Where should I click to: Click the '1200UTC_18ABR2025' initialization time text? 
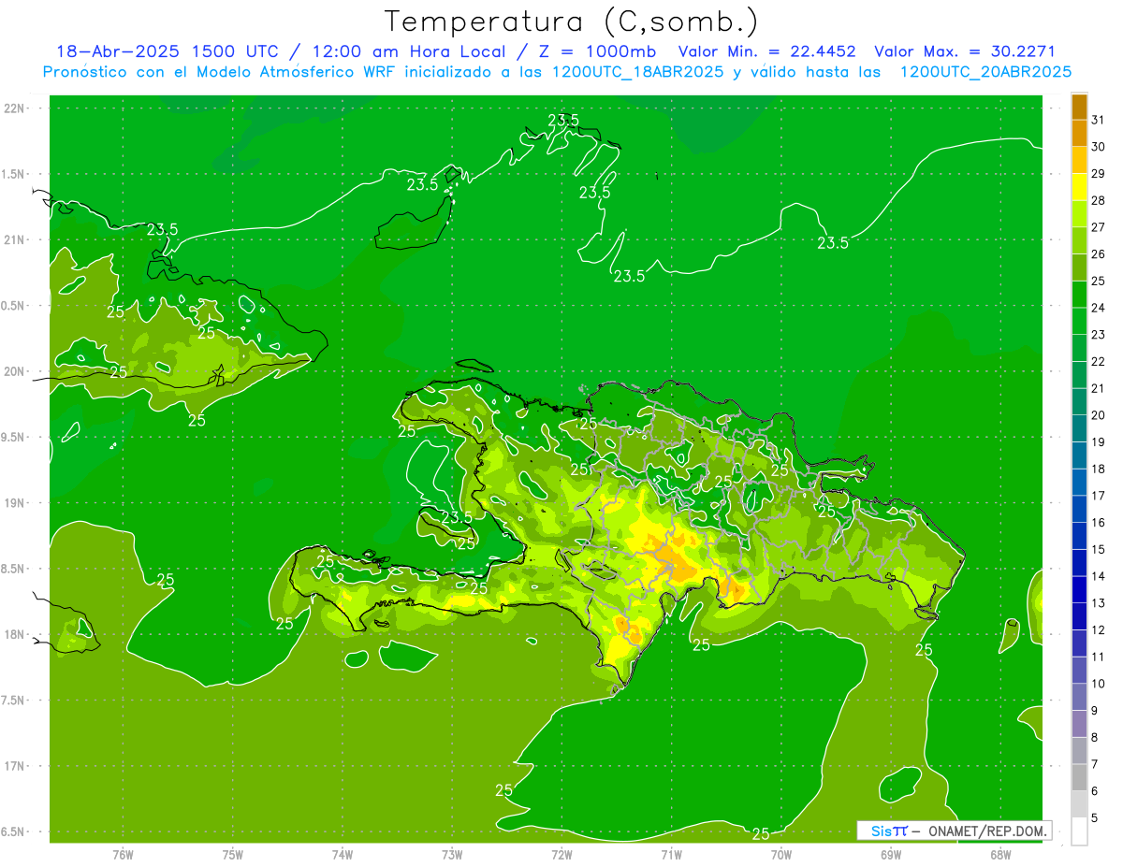[x=637, y=72]
